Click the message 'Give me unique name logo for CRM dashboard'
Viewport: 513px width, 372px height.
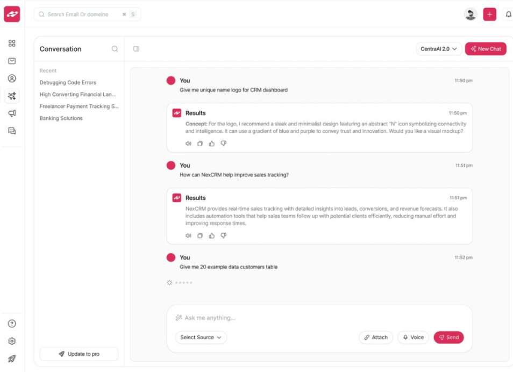(233, 90)
